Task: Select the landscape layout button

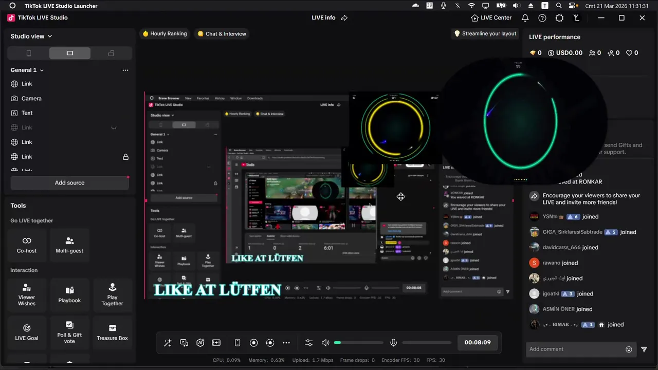Action: pos(70,53)
